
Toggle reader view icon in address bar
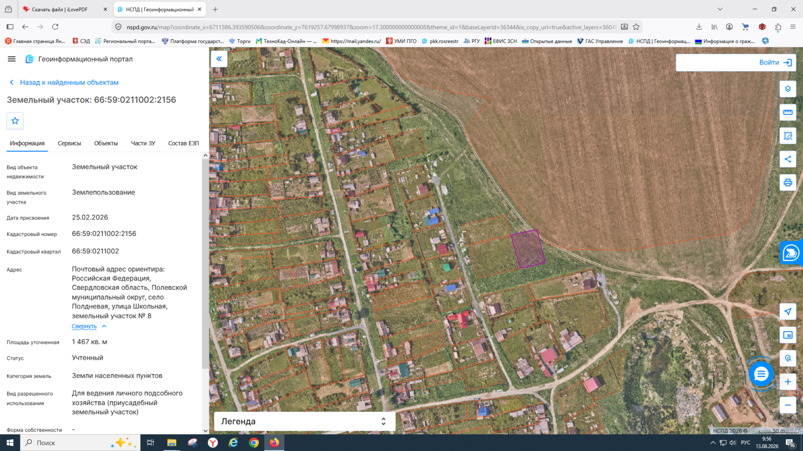(624, 26)
